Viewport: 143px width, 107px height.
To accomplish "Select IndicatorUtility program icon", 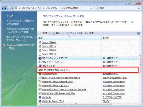I will (x=40, y=74).
